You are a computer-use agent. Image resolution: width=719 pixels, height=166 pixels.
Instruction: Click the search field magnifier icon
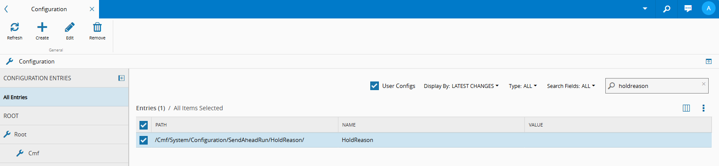click(x=611, y=86)
